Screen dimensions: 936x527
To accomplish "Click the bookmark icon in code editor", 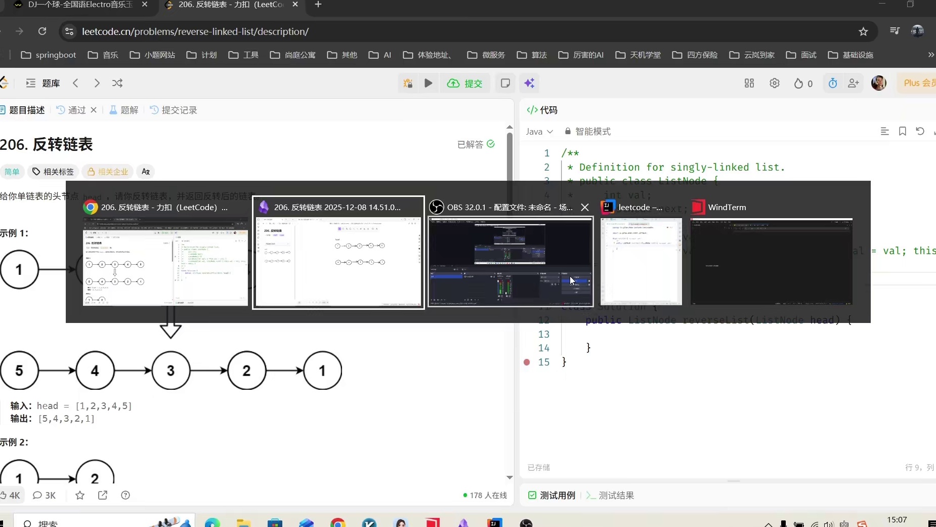I will click(902, 131).
